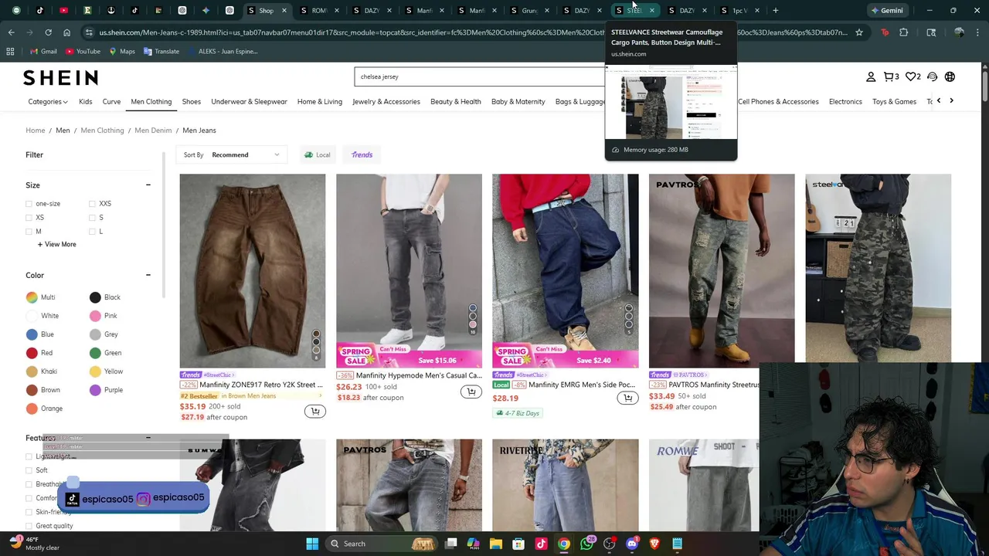Toggle the Local shipping filter
Screen dimensions: 989x556
(x=318, y=154)
